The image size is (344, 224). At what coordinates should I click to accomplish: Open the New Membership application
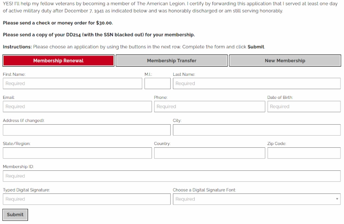285,61
